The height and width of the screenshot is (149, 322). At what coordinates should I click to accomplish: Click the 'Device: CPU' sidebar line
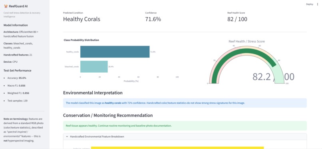pos(11,62)
